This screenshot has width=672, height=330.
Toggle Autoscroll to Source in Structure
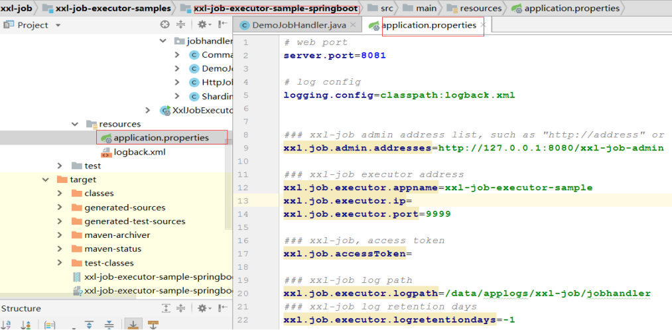click(x=133, y=325)
